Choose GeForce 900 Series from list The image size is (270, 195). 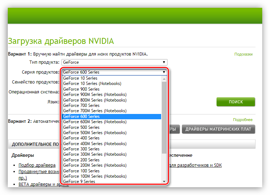112,89
